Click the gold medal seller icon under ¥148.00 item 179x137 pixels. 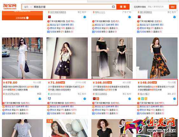(139, 98)
